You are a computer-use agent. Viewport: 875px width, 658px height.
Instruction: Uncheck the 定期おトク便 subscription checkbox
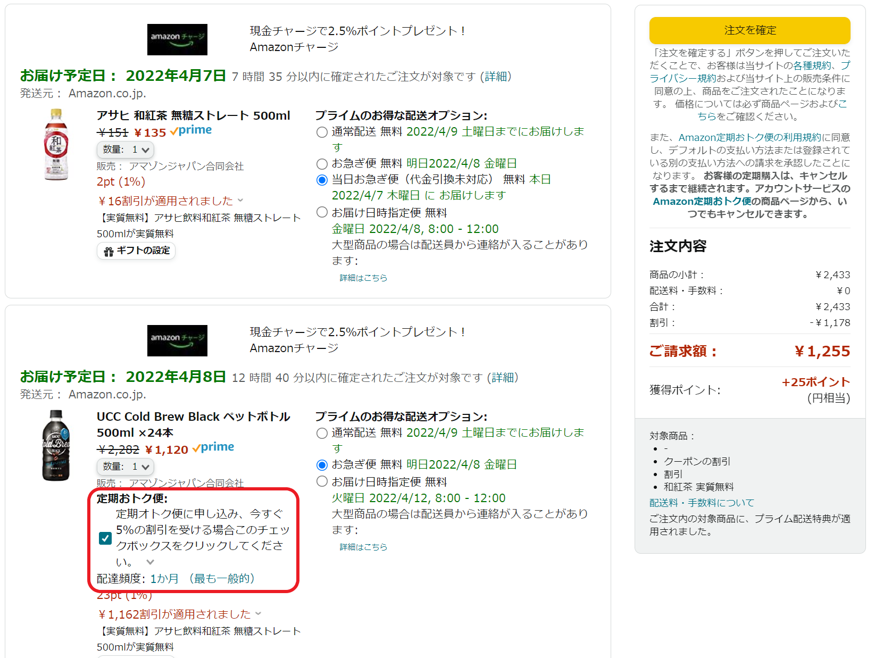click(105, 538)
